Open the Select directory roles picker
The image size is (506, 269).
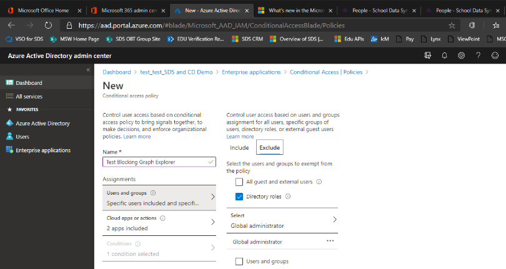[x=282, y=220]
